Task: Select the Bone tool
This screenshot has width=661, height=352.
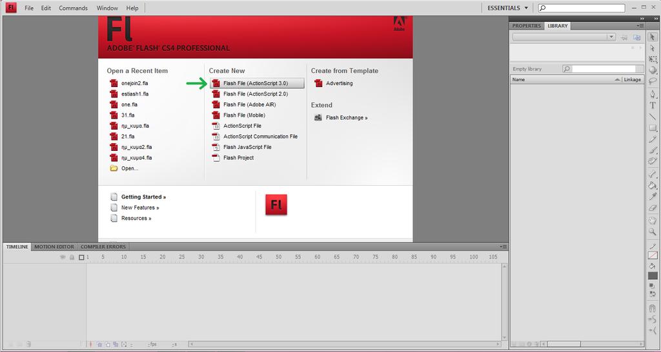Action: pyautogui.click(x=653, y=174)
